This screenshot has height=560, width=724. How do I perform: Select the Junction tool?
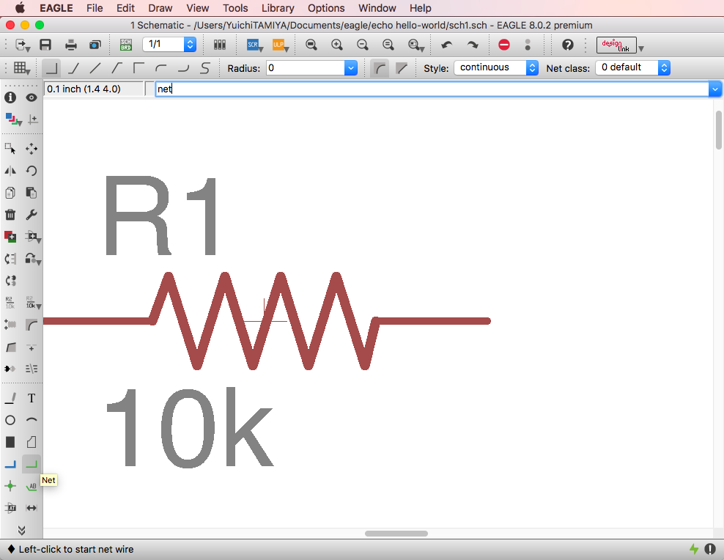tap(10, 486)
